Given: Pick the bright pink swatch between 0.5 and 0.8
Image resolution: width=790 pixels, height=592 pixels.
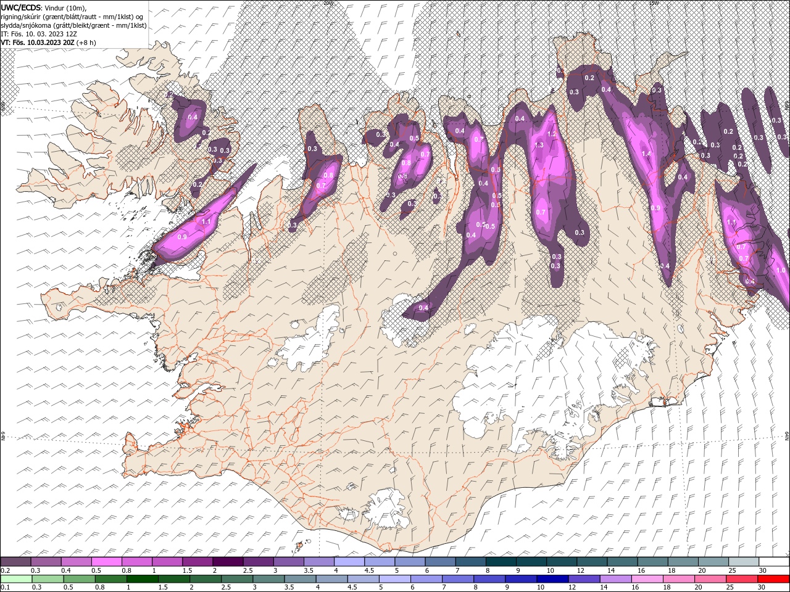Looking at the screenshot, I should (x=106, y=562).
